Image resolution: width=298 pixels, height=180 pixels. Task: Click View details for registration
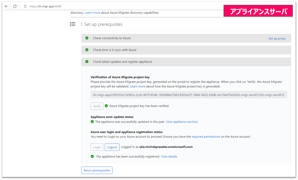coord(169,156)
